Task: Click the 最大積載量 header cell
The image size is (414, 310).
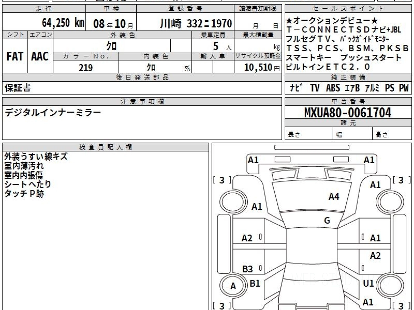Action: click(258, 35)
